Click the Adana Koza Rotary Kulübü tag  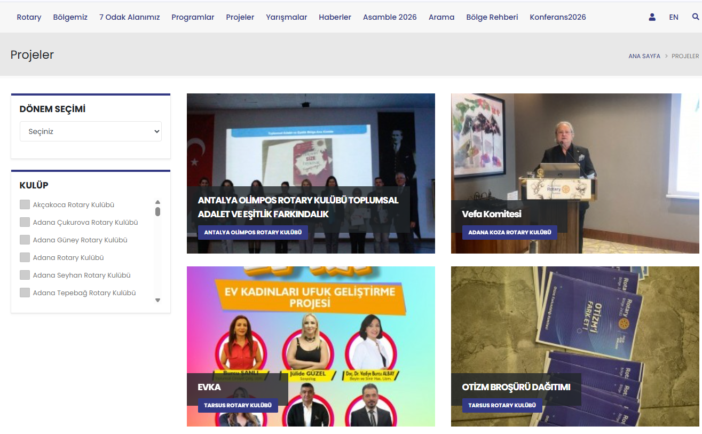[x=509, y=233]
